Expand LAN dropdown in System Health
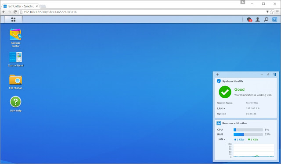The width and height of the screenshot is (281, 164). pyautogui.click(x=221, y=108)
